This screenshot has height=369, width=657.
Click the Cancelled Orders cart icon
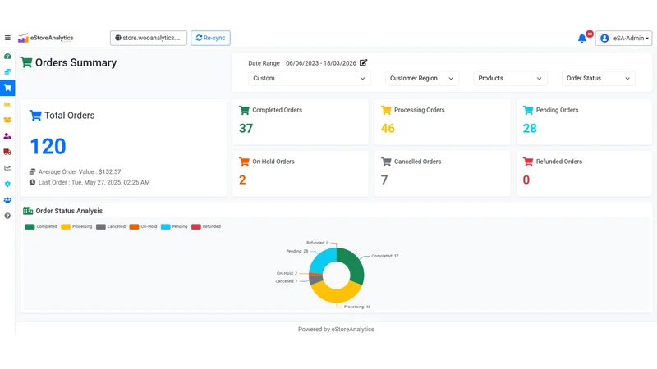[386, 162]
